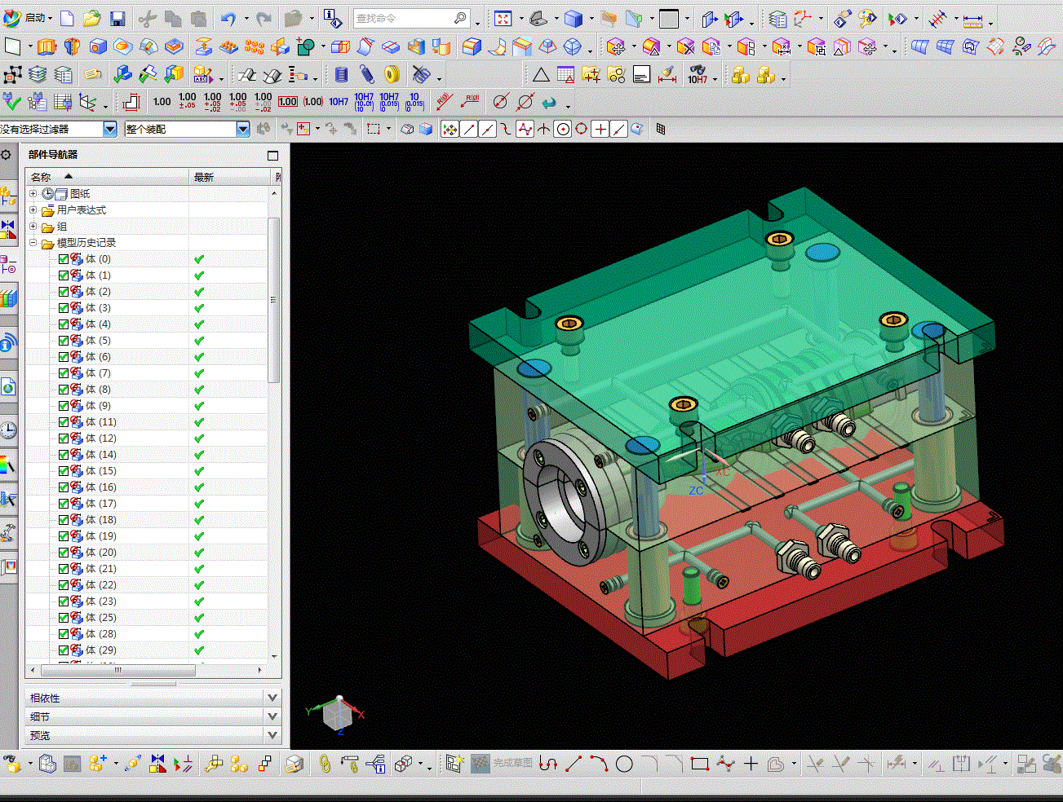
Task: Click the Save icon in top toolbar
Action: (x=117, y=18)
